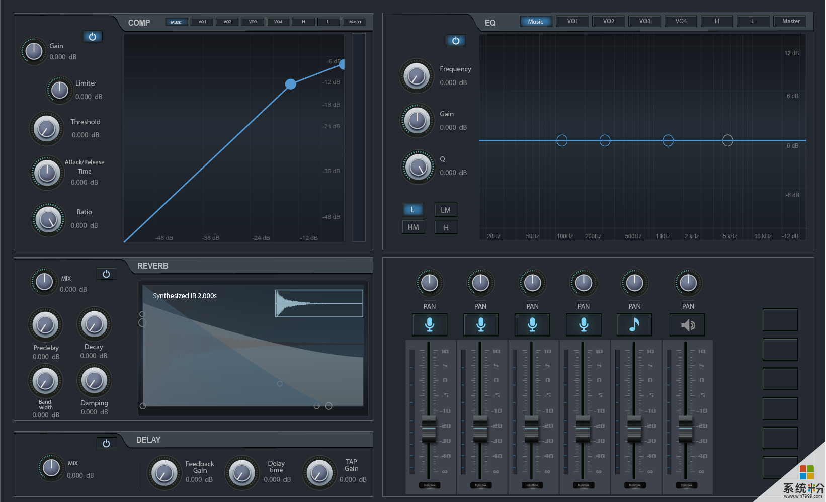Switch to the VO2 tab in EQ
Screen dimensions: 826x502
pyautogui.click(x=609, y=21)
